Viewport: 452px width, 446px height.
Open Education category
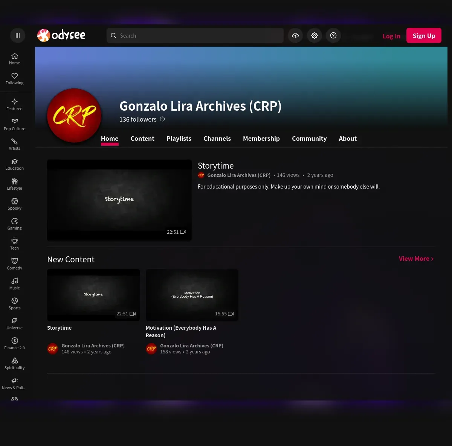coord(15,164)
